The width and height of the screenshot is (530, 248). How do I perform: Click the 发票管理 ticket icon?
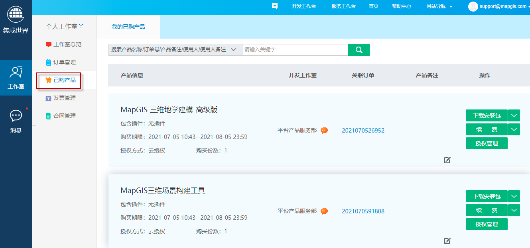pyautogui.click(x=49, y=98)
